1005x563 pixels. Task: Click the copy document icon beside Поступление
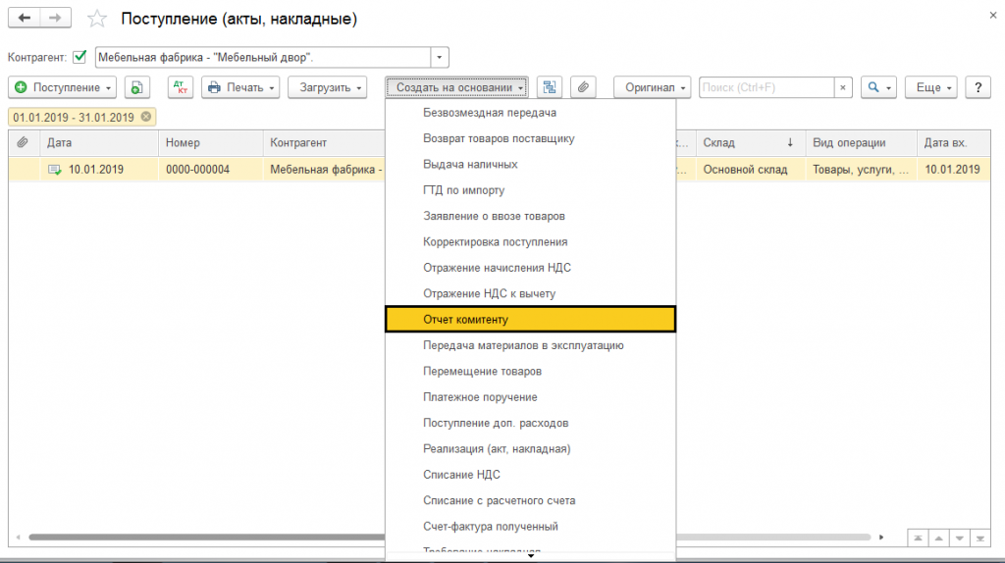coord(136,87)
